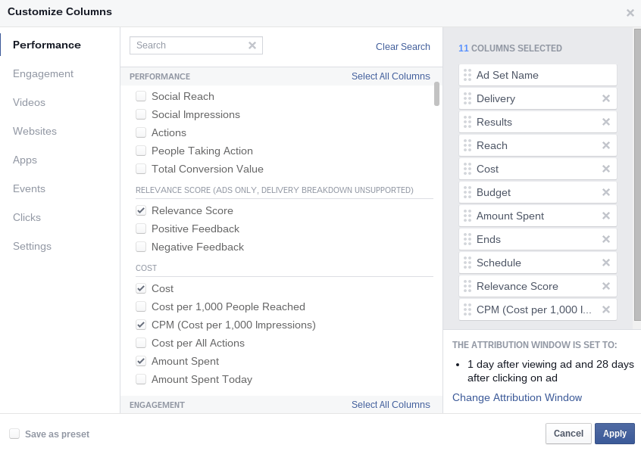
Task: Click Select All Columns for Performance section
Action: coord(390,76)
